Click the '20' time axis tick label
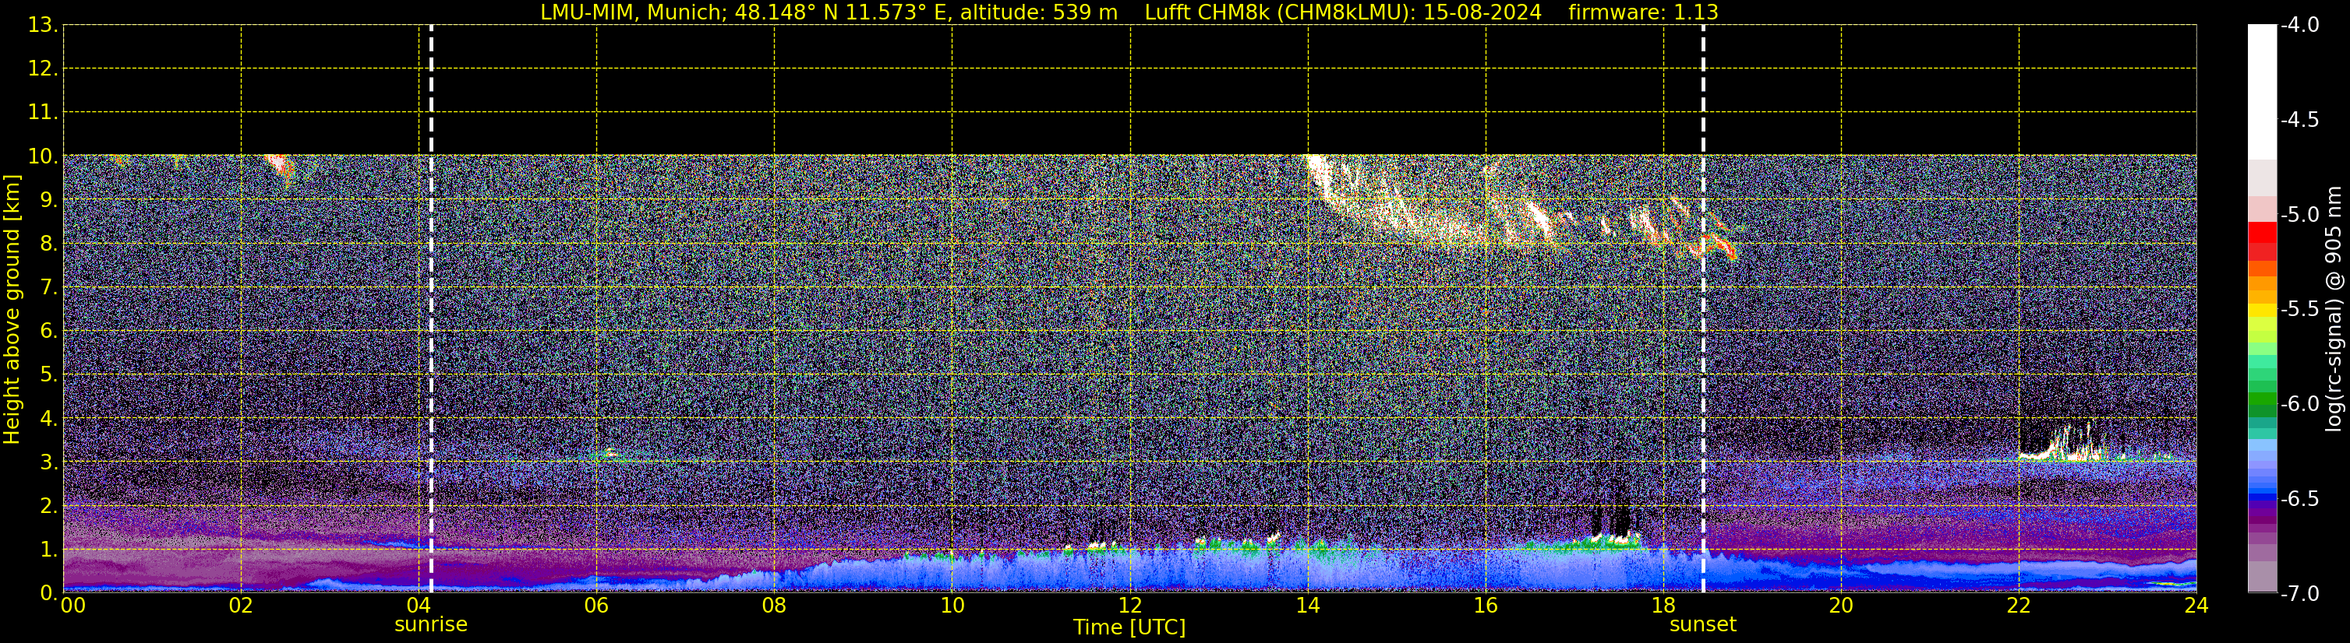This screenshot has height=643, width=2350. click(x=1841, y=606)
